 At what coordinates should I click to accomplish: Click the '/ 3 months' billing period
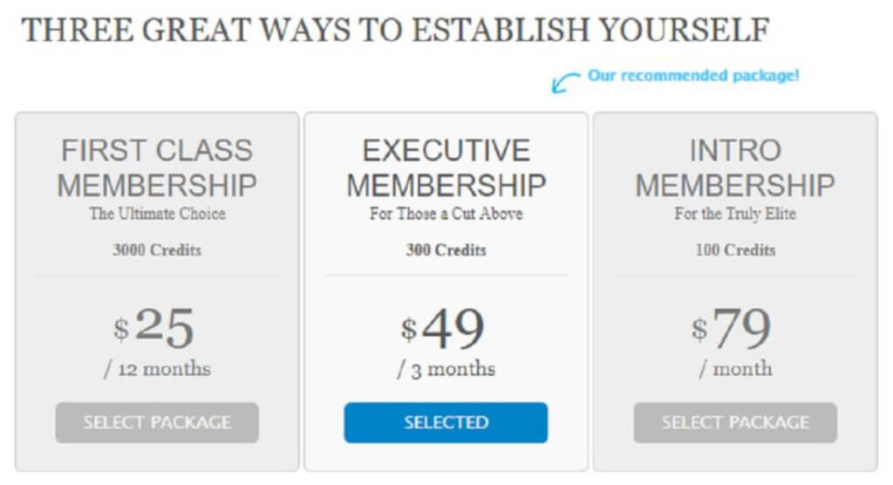point(446,369)
